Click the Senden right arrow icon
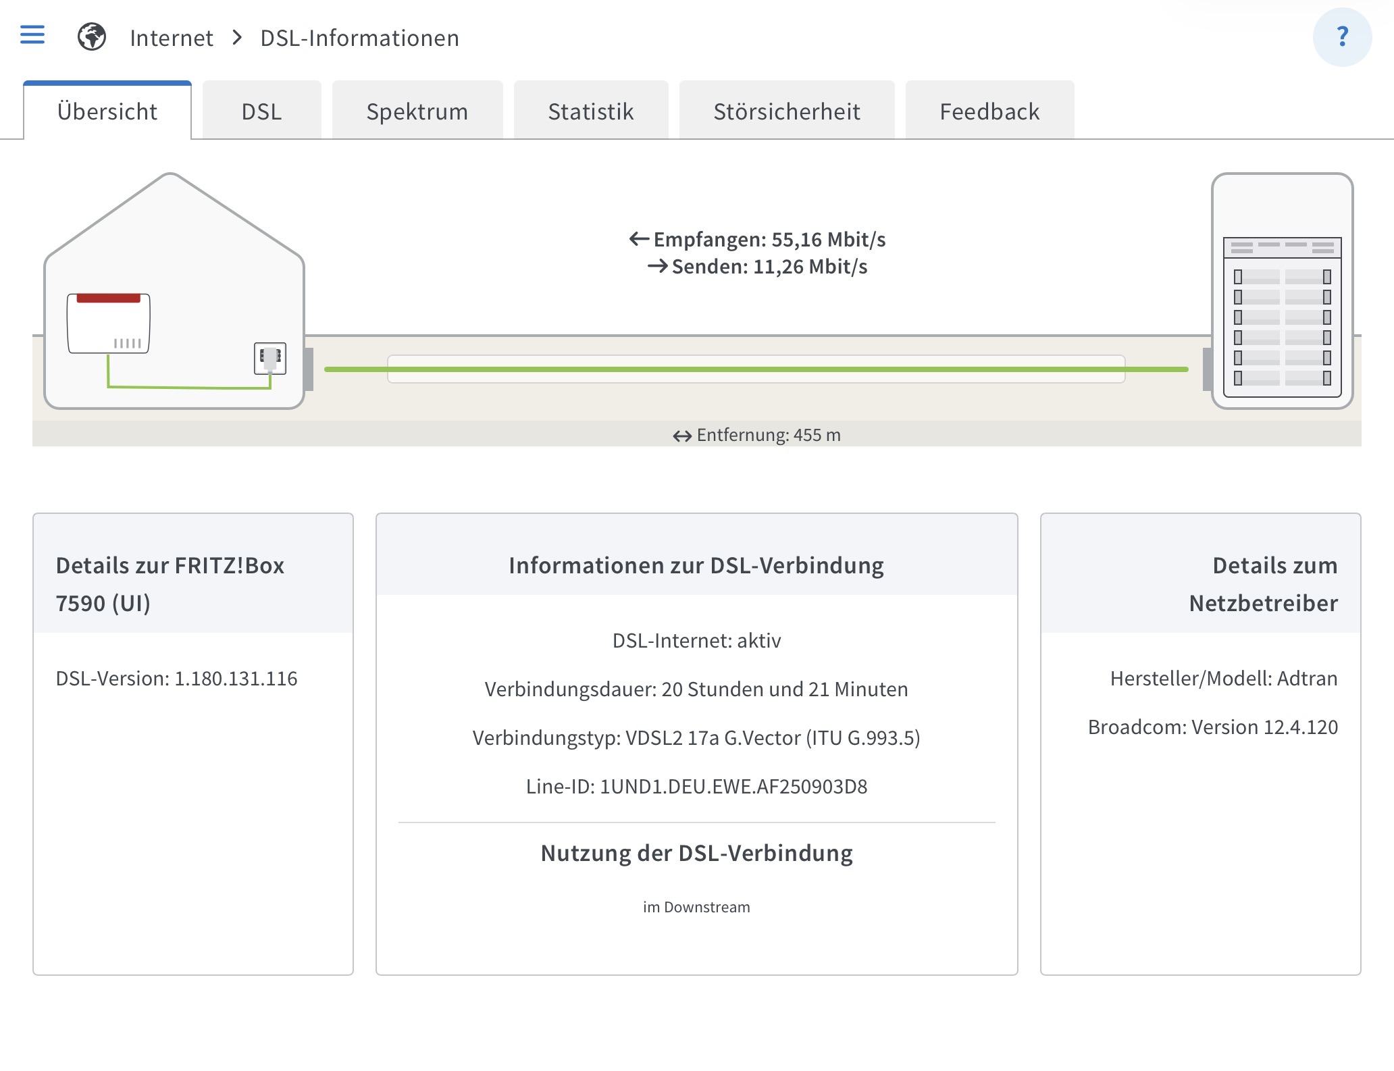Screen dimensions: 1394x1071 657,266
